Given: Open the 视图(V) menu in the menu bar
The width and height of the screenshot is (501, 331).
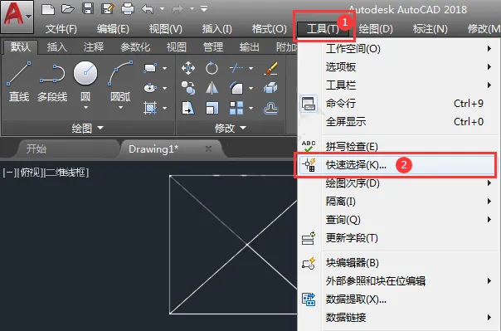Looking at the screenshot, I should click(166, 29).
